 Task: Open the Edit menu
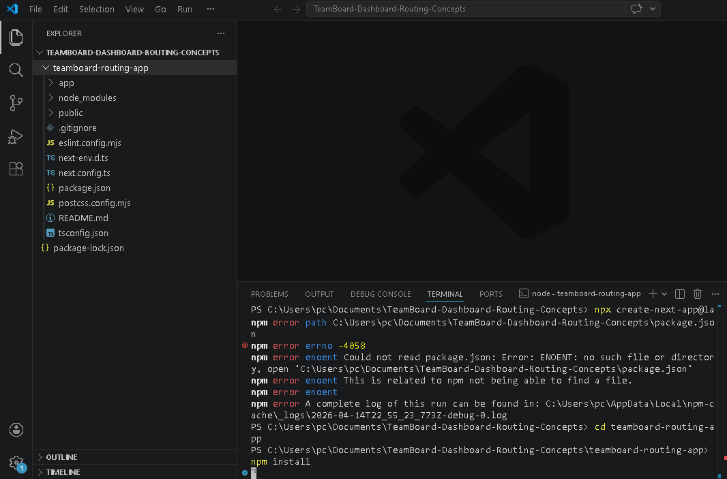point(60,10)
